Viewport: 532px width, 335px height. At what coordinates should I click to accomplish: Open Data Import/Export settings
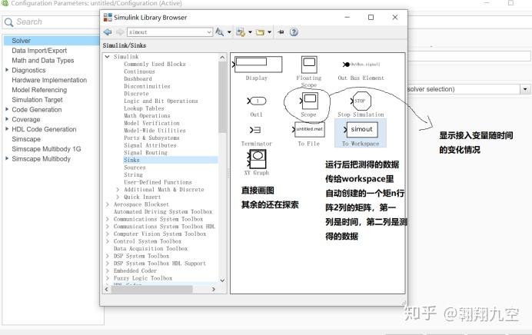39,51
